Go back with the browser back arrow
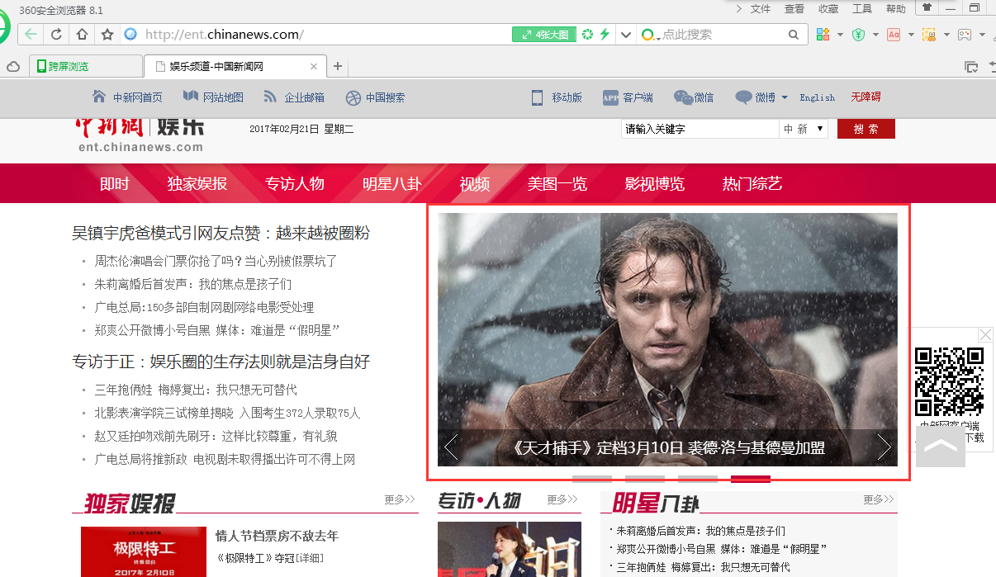This screenshot has height=577, width=996. (31, 35)
